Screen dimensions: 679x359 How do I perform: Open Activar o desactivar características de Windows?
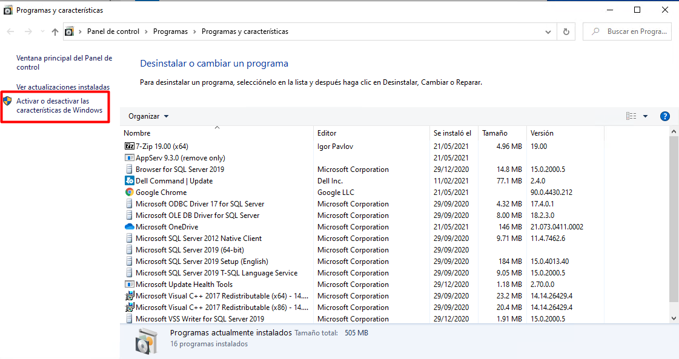coord(59,105)
